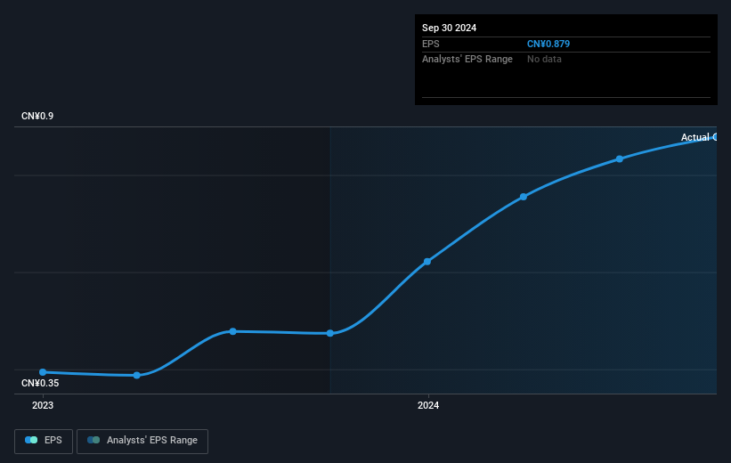Click the No data value in tooltip
The image size is (731, 463).
tap(544, 60)
